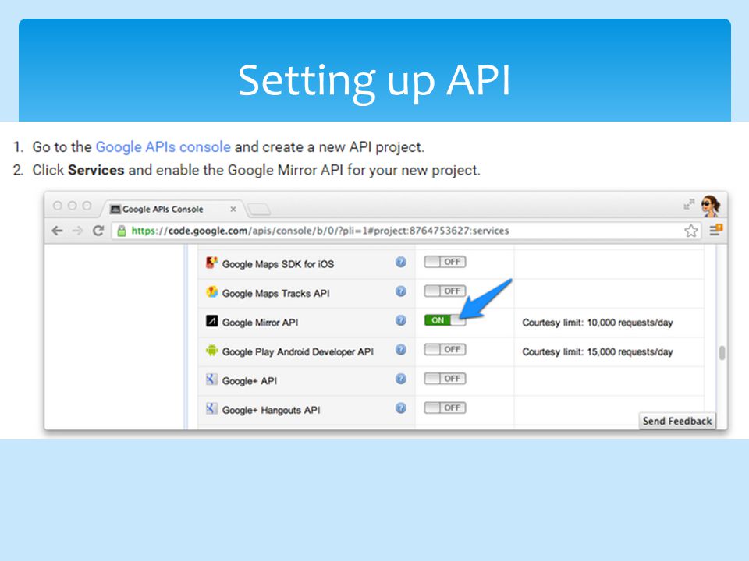Screen dimensions: 749x561
Task: Open help for Google Play Android Developer API
Action: point(401,350)
